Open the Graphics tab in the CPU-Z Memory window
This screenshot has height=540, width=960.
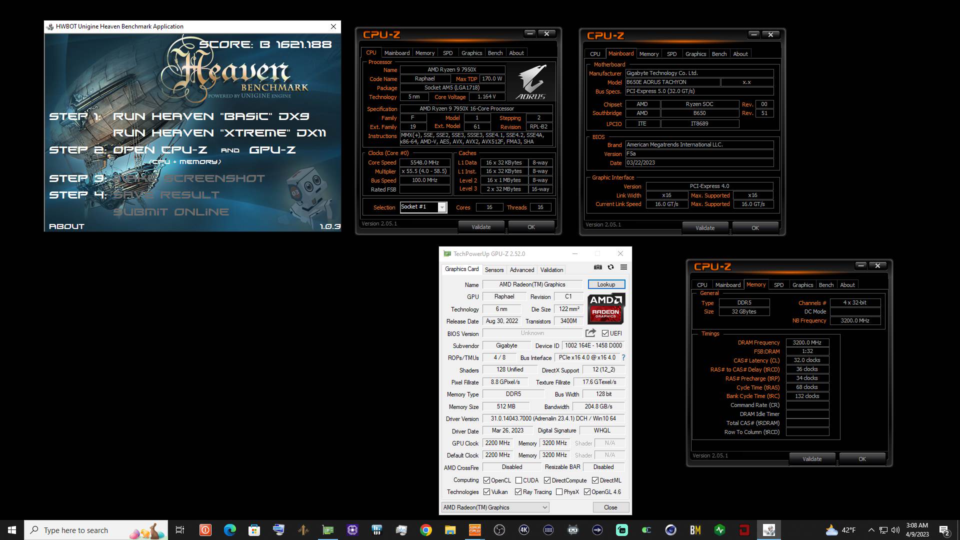click(x=802, y=285)
